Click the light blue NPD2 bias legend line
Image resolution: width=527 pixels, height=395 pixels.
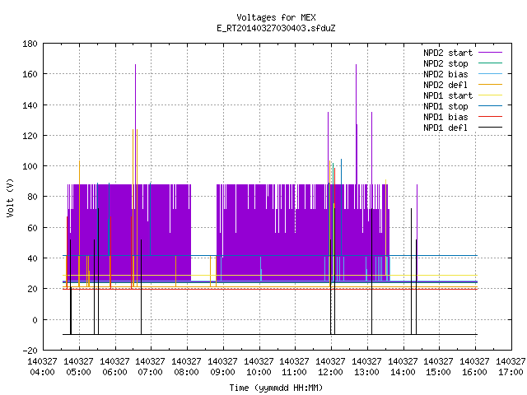click(491, 74)
